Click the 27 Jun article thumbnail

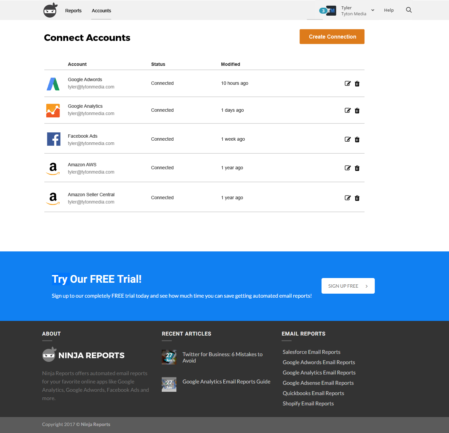(x=169, y=357)
